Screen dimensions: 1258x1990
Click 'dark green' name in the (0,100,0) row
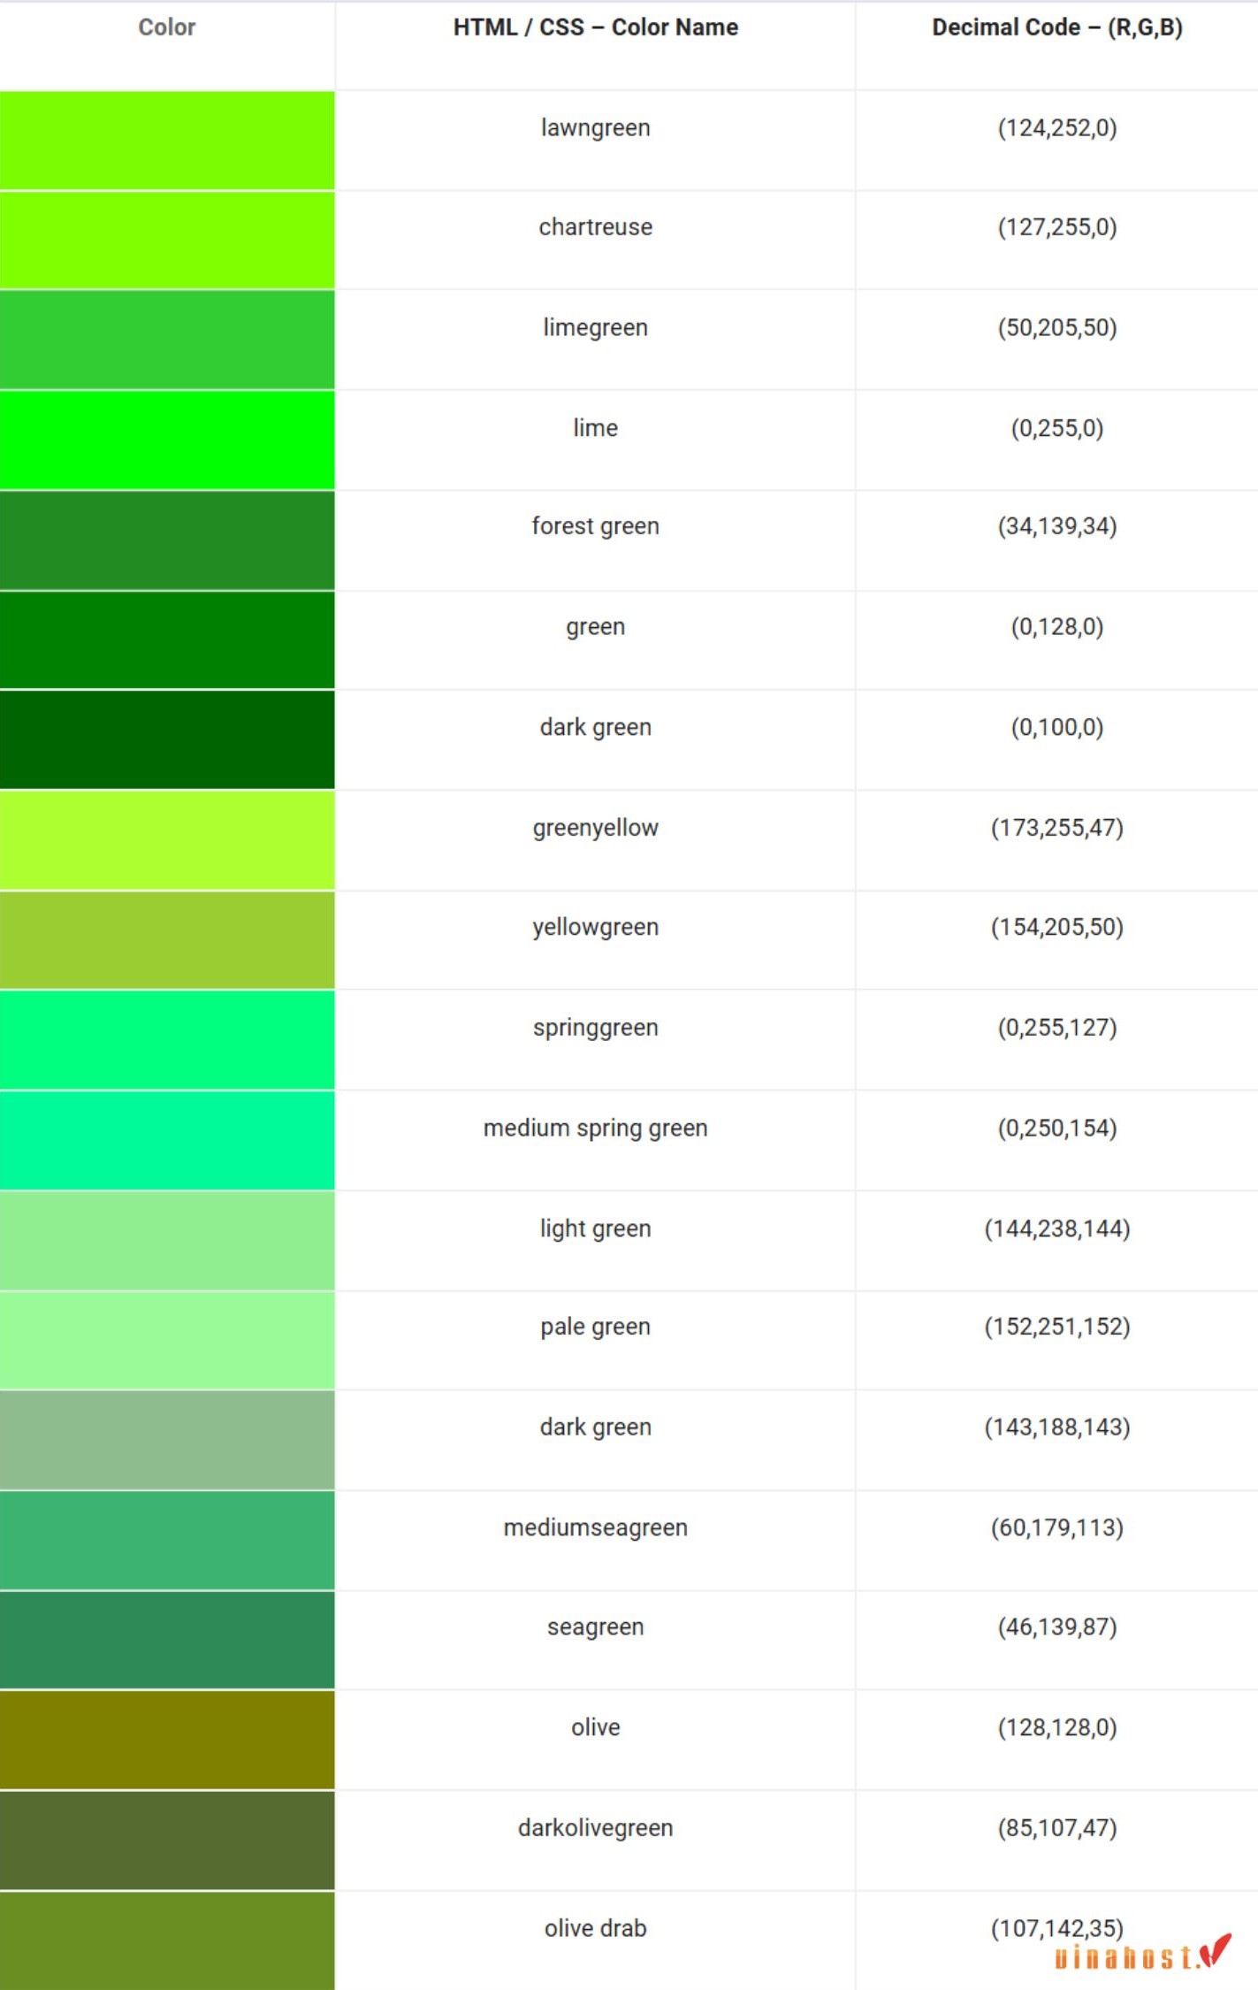(596, 727)
